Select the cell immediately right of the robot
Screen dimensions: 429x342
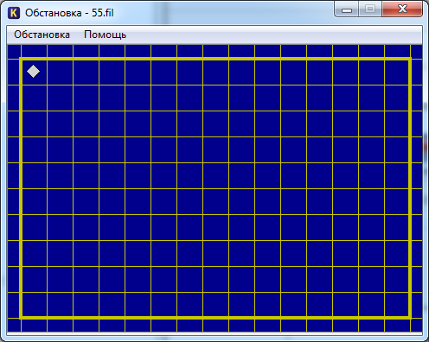tap(60, 73)
